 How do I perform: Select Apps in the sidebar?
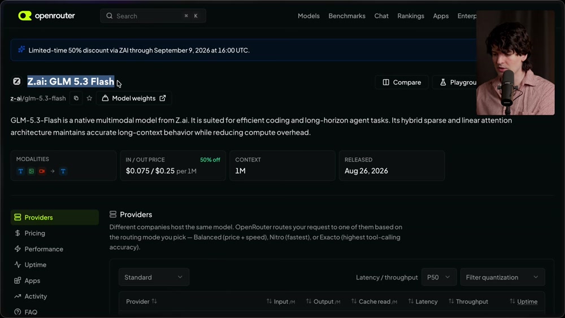[x=54, y=281]
